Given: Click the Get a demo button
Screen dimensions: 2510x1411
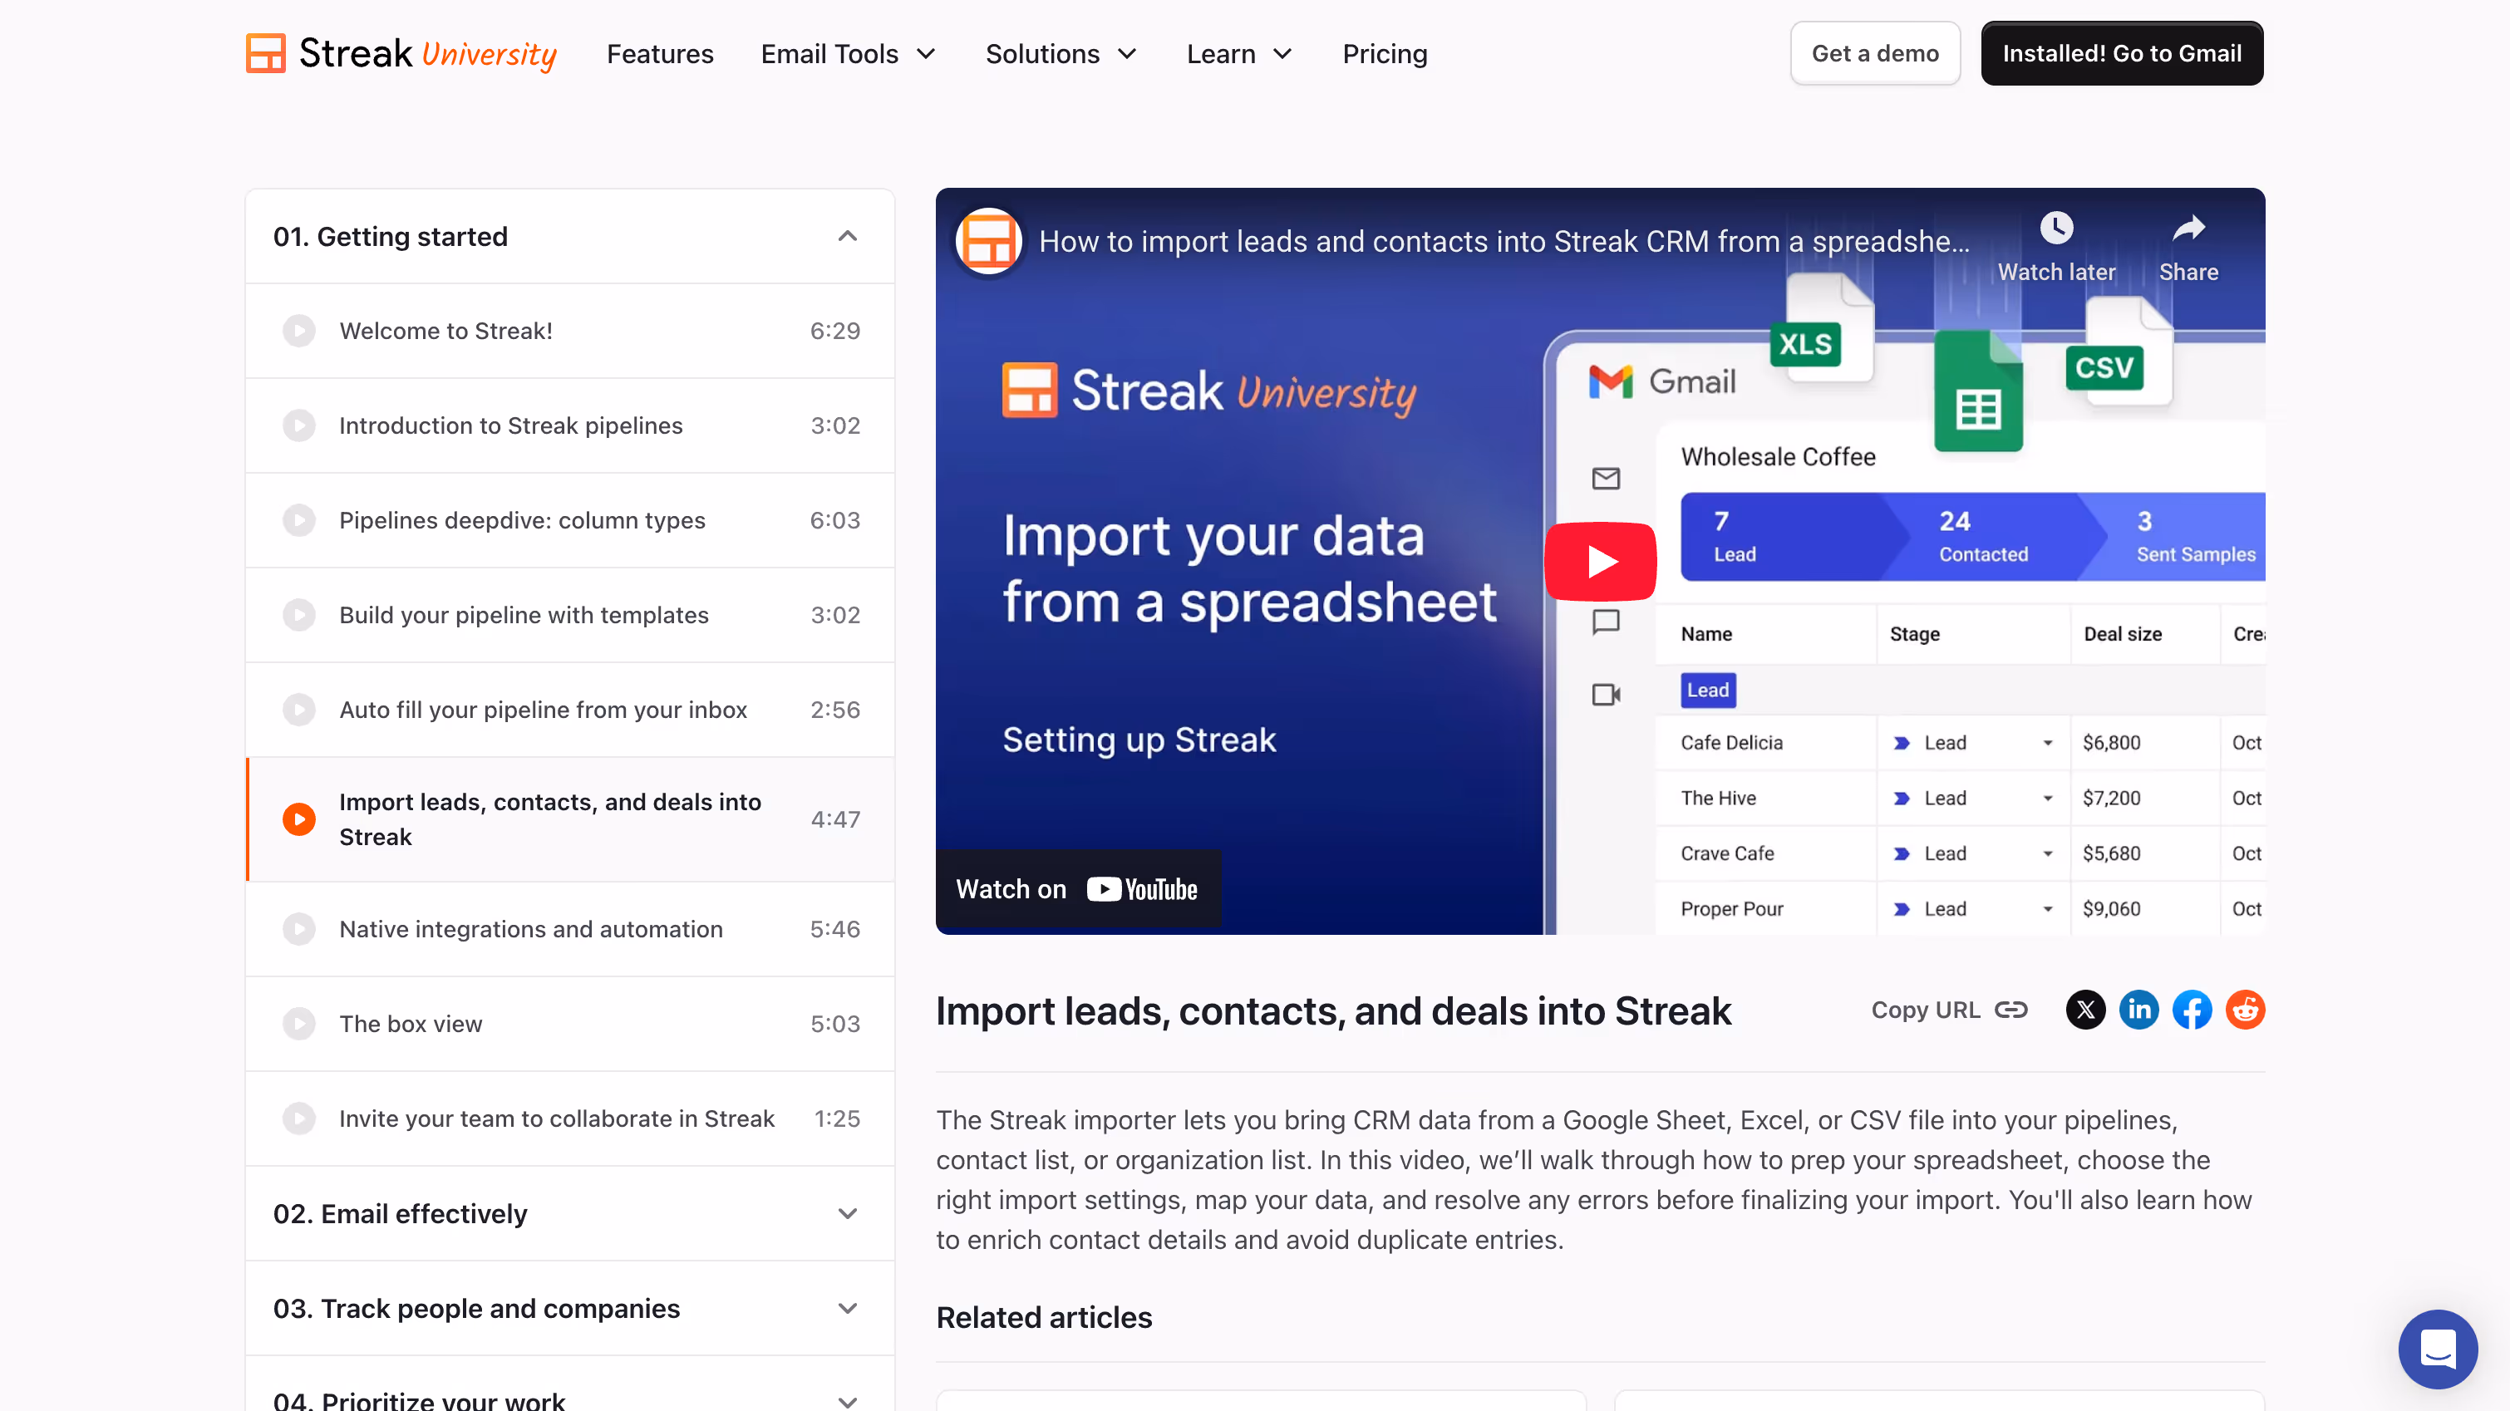Looking at the screenshot, I should pyautogui.click(x=1875, y=53).
